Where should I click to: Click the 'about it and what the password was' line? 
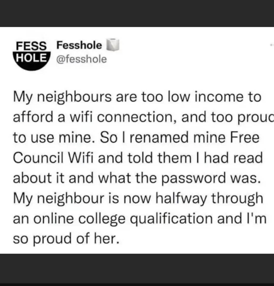(x=136, y=178)
